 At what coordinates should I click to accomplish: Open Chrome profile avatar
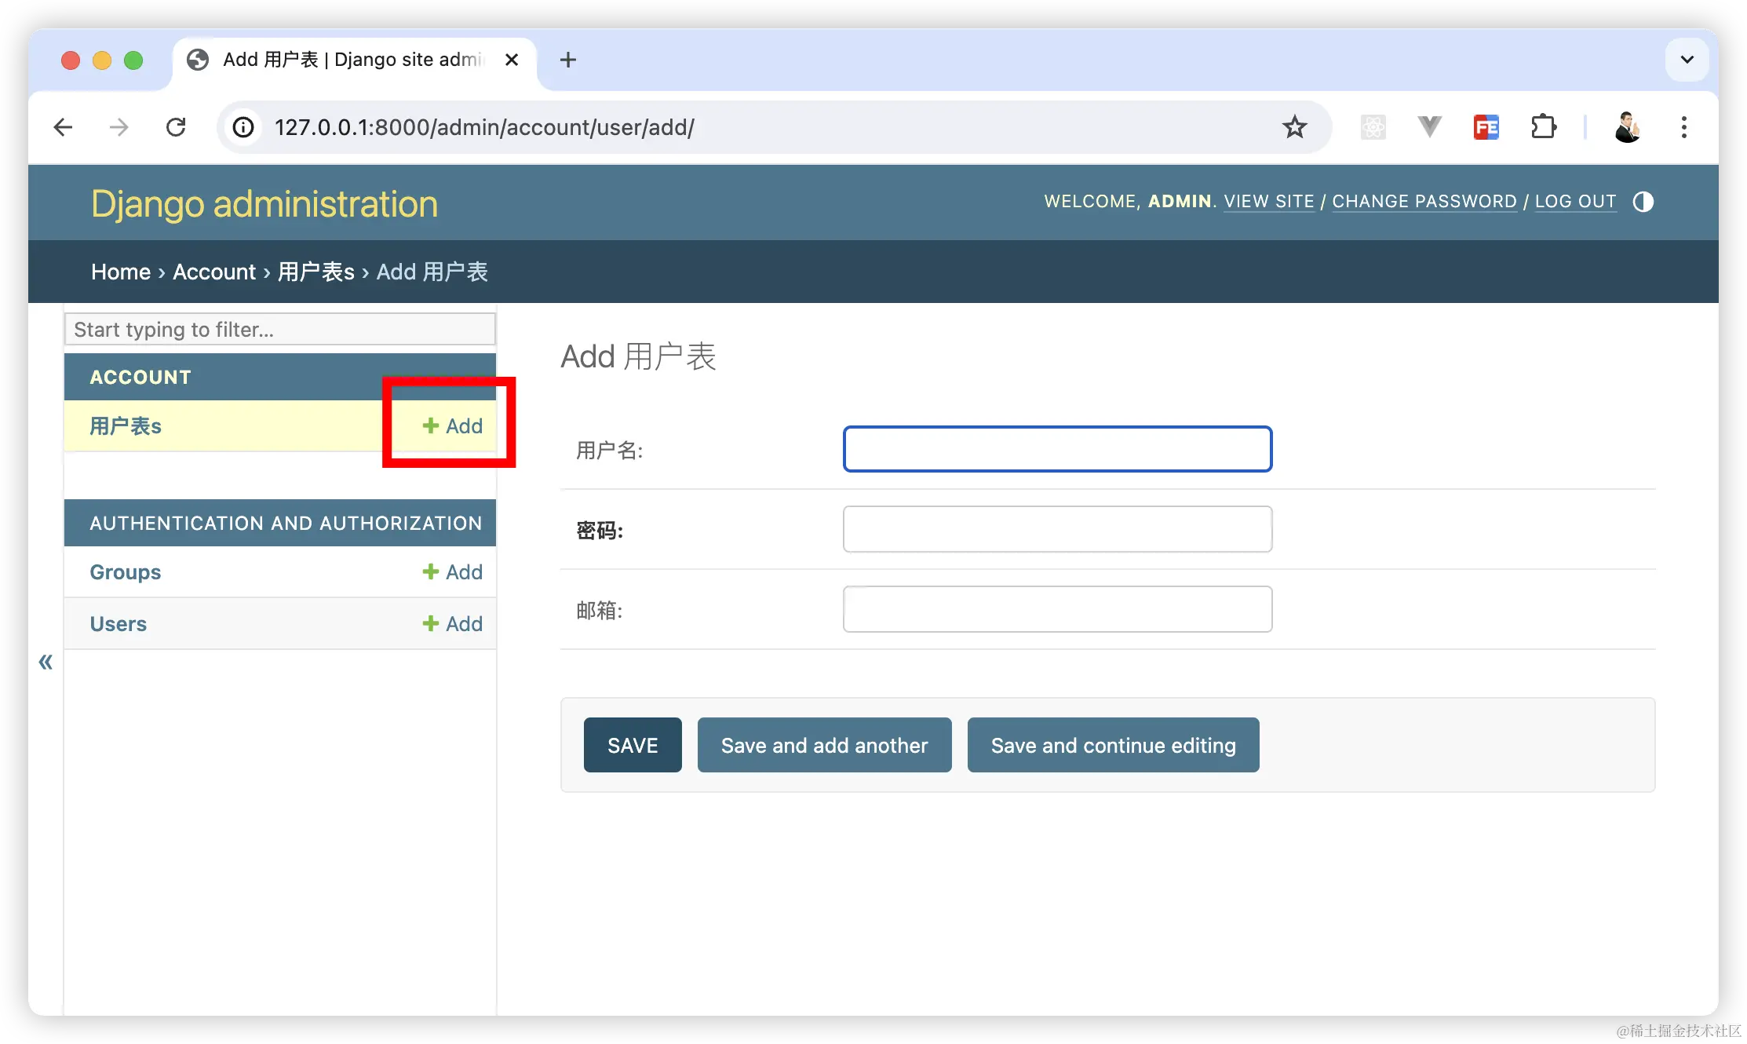point(1627,127)
